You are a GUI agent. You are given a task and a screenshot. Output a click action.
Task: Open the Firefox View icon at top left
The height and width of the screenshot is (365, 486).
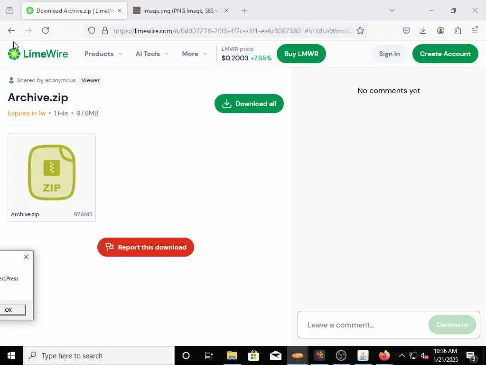9,10
